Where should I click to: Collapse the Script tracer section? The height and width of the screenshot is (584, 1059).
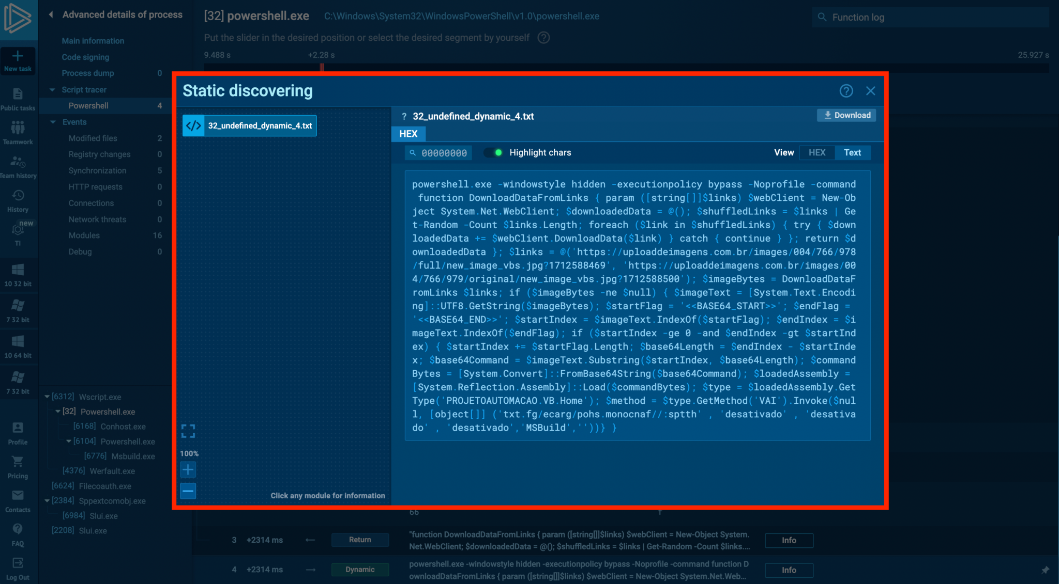[52, 90]
